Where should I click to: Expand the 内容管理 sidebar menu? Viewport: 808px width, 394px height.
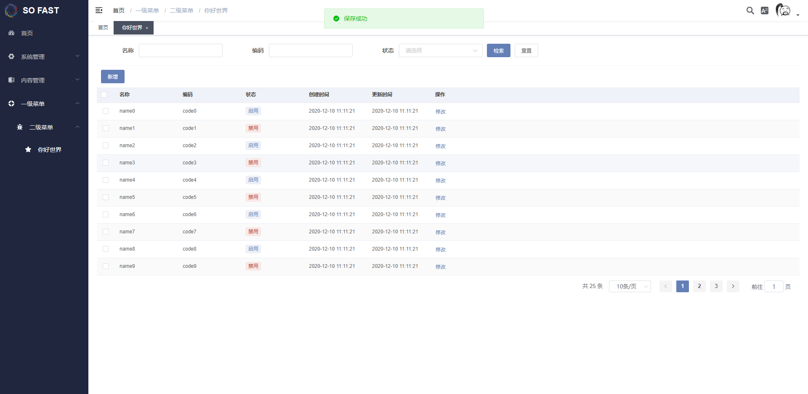click(x=44, y=80)
